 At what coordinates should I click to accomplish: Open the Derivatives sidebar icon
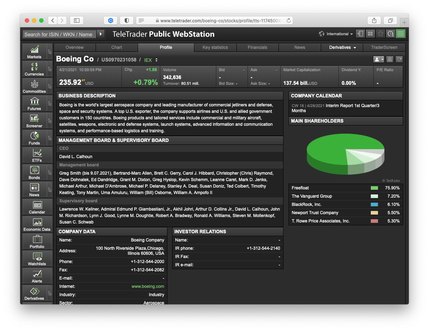click(x=34, y=293)
